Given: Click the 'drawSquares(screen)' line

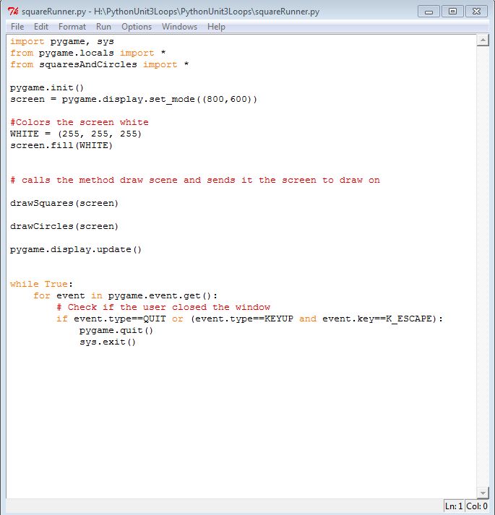Looking at the screenshot, I should (64, 203).
